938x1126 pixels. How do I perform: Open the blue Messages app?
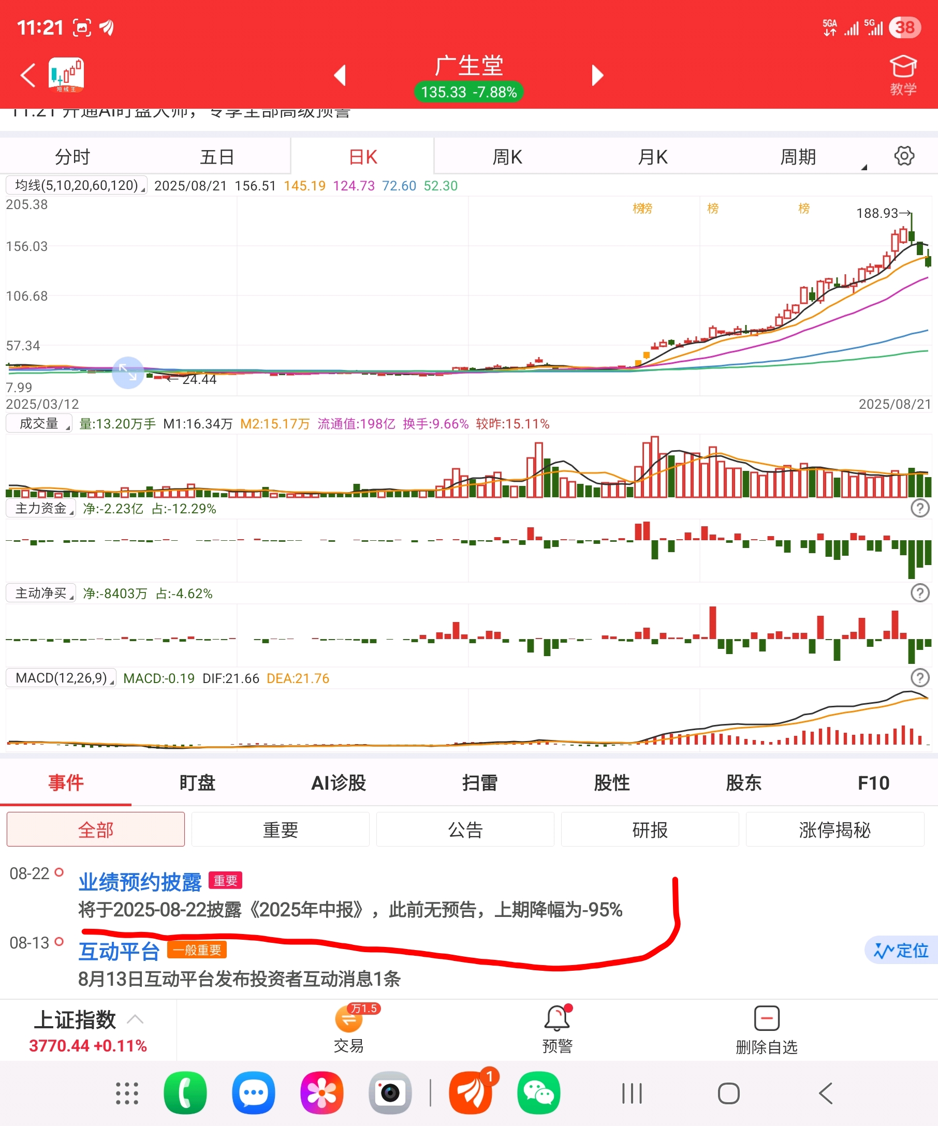click(x=254, y=1093)
